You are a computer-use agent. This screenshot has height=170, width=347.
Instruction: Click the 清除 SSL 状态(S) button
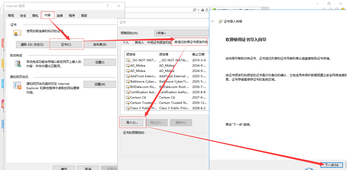pyautogui.click(x=32, y=45)
